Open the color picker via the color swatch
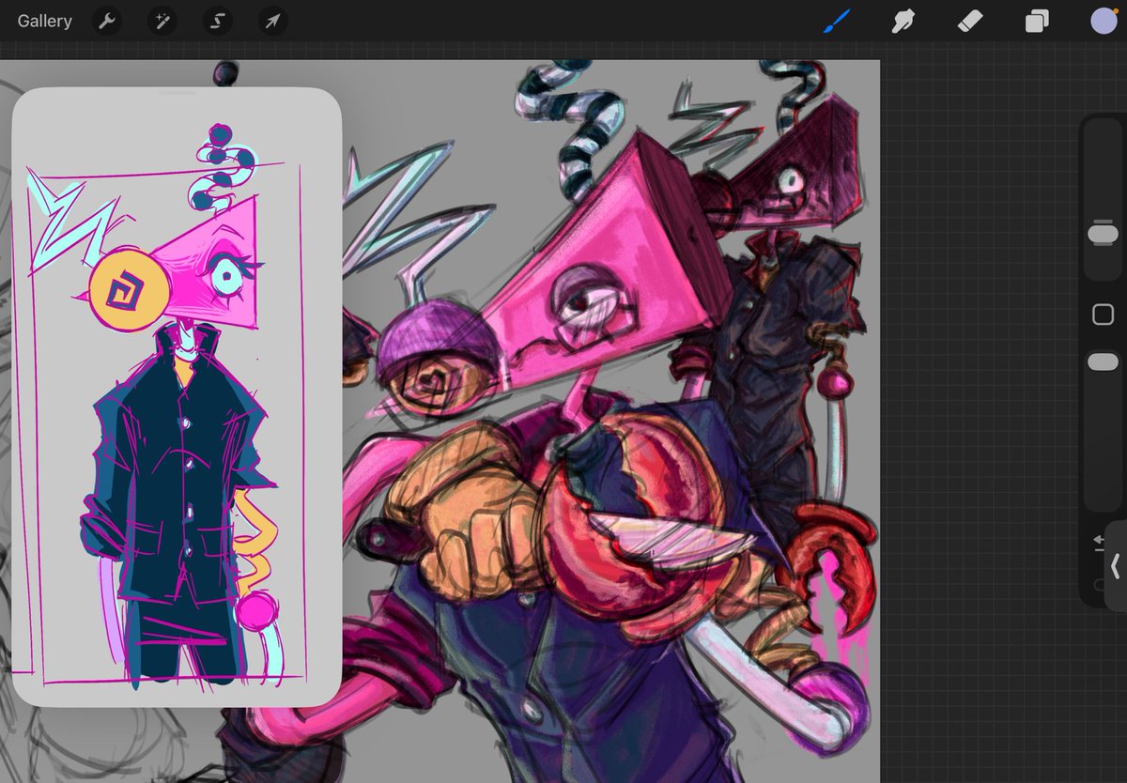Image resolution: width=1127 pixels, height=783 pixels. pyautogui.click(x=1103, y=21)
